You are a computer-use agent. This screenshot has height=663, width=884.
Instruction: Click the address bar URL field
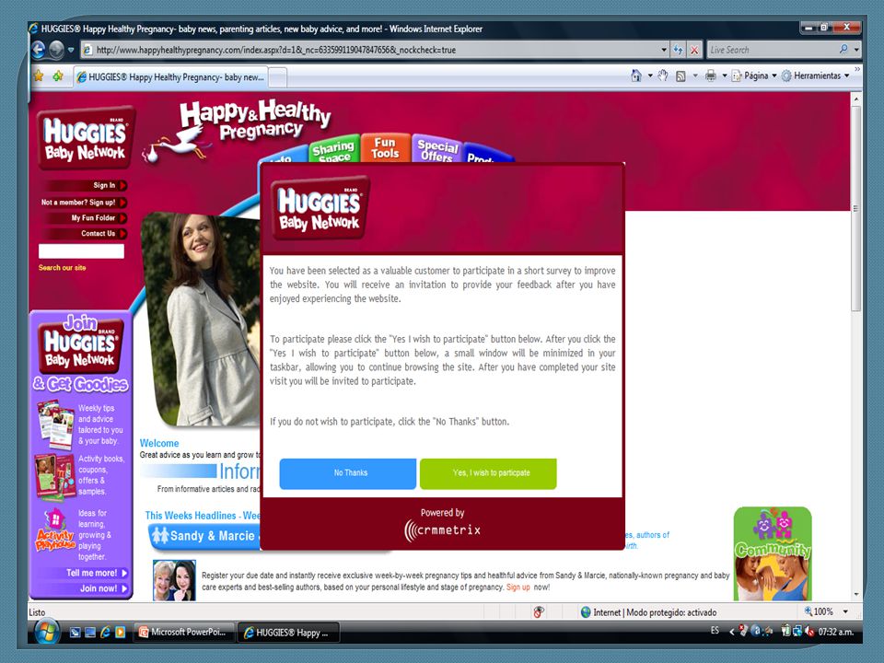(370, 50)
